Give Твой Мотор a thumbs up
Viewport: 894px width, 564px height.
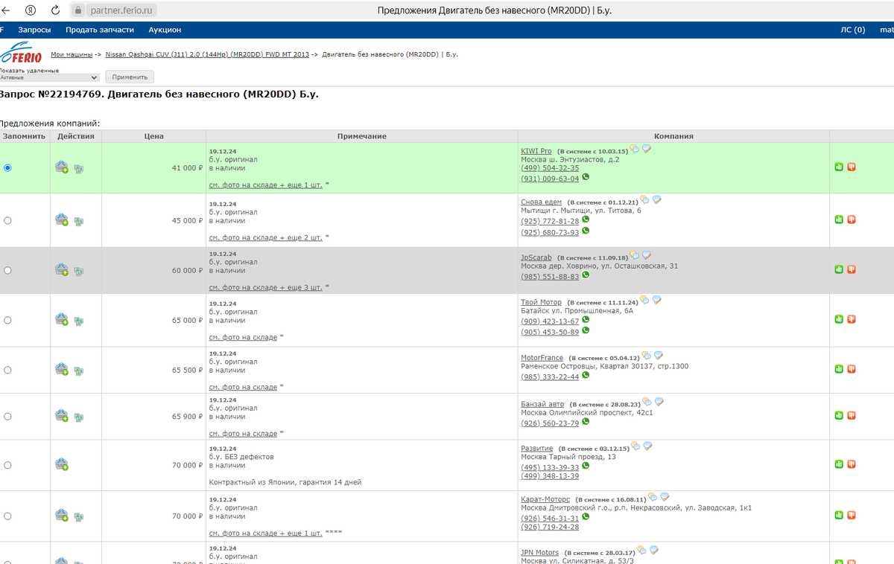pos(839,319)
